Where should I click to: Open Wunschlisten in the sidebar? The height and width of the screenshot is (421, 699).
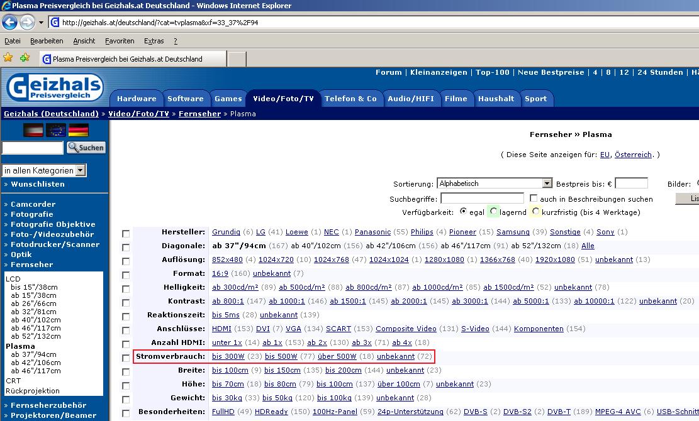[x=38, y=184]
